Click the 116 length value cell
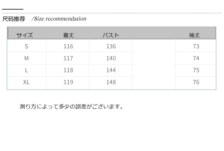Screen dimensions: 224x151 [68, 46]
